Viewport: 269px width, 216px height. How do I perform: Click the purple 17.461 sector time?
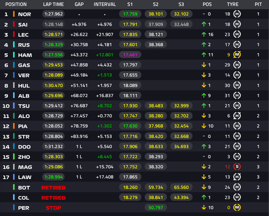(130, 55)
